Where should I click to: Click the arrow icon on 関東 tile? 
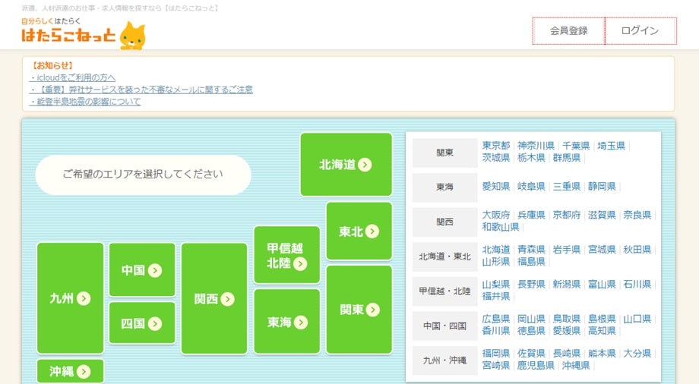point(372,310)
